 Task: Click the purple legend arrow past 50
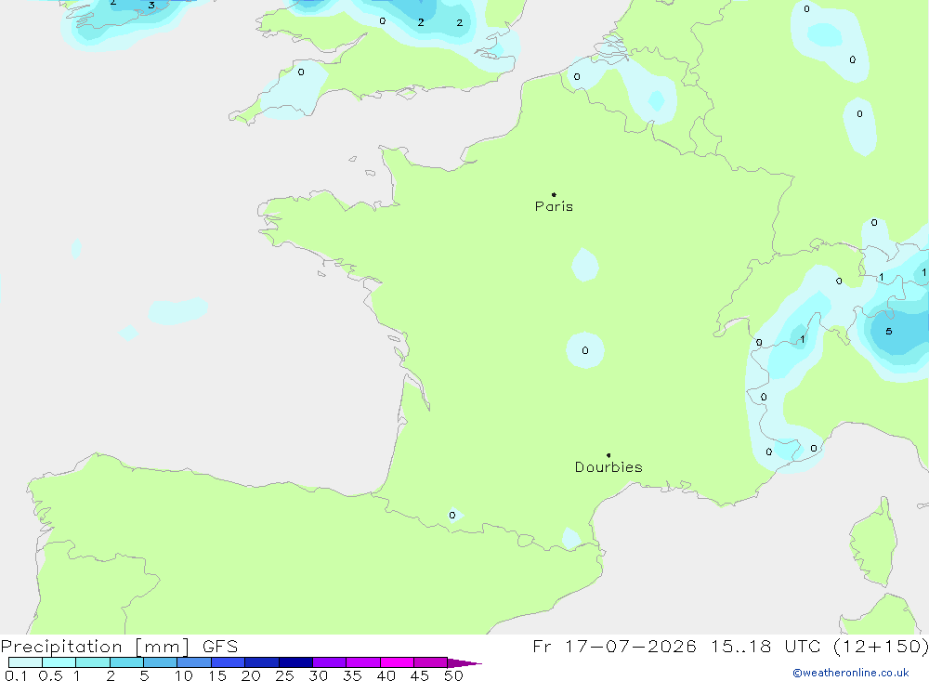pos(464,662)
